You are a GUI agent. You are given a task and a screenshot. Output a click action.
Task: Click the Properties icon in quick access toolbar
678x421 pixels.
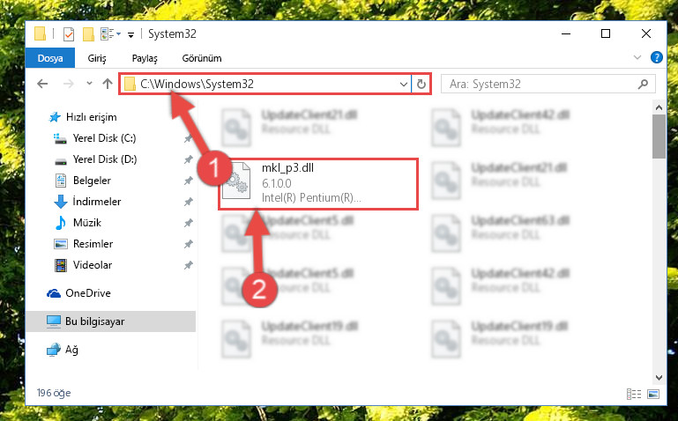pyautogui.click(x=68, y=34)
